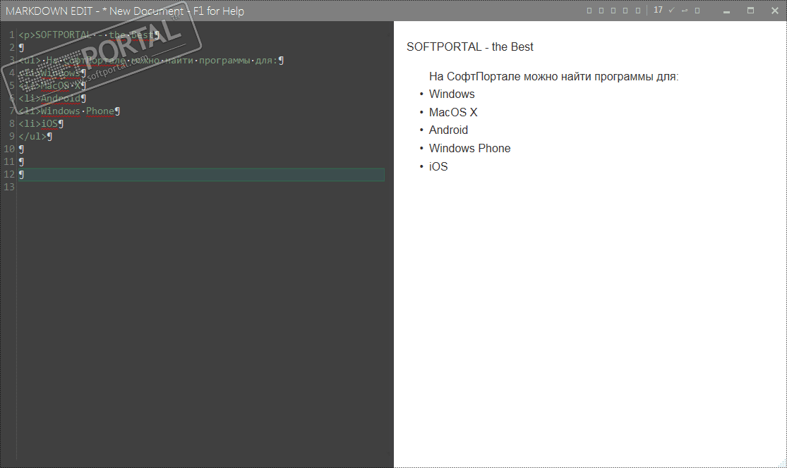The height and width of the screenshot is (468, 787).
Task: Place cursor on editor line '<p>SOFTPORTAL - the Best'
Action: point(89,35)
